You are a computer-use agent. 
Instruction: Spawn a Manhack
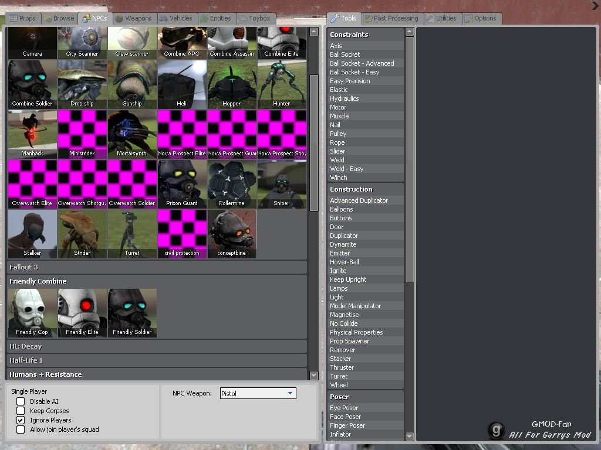[32, 134]
